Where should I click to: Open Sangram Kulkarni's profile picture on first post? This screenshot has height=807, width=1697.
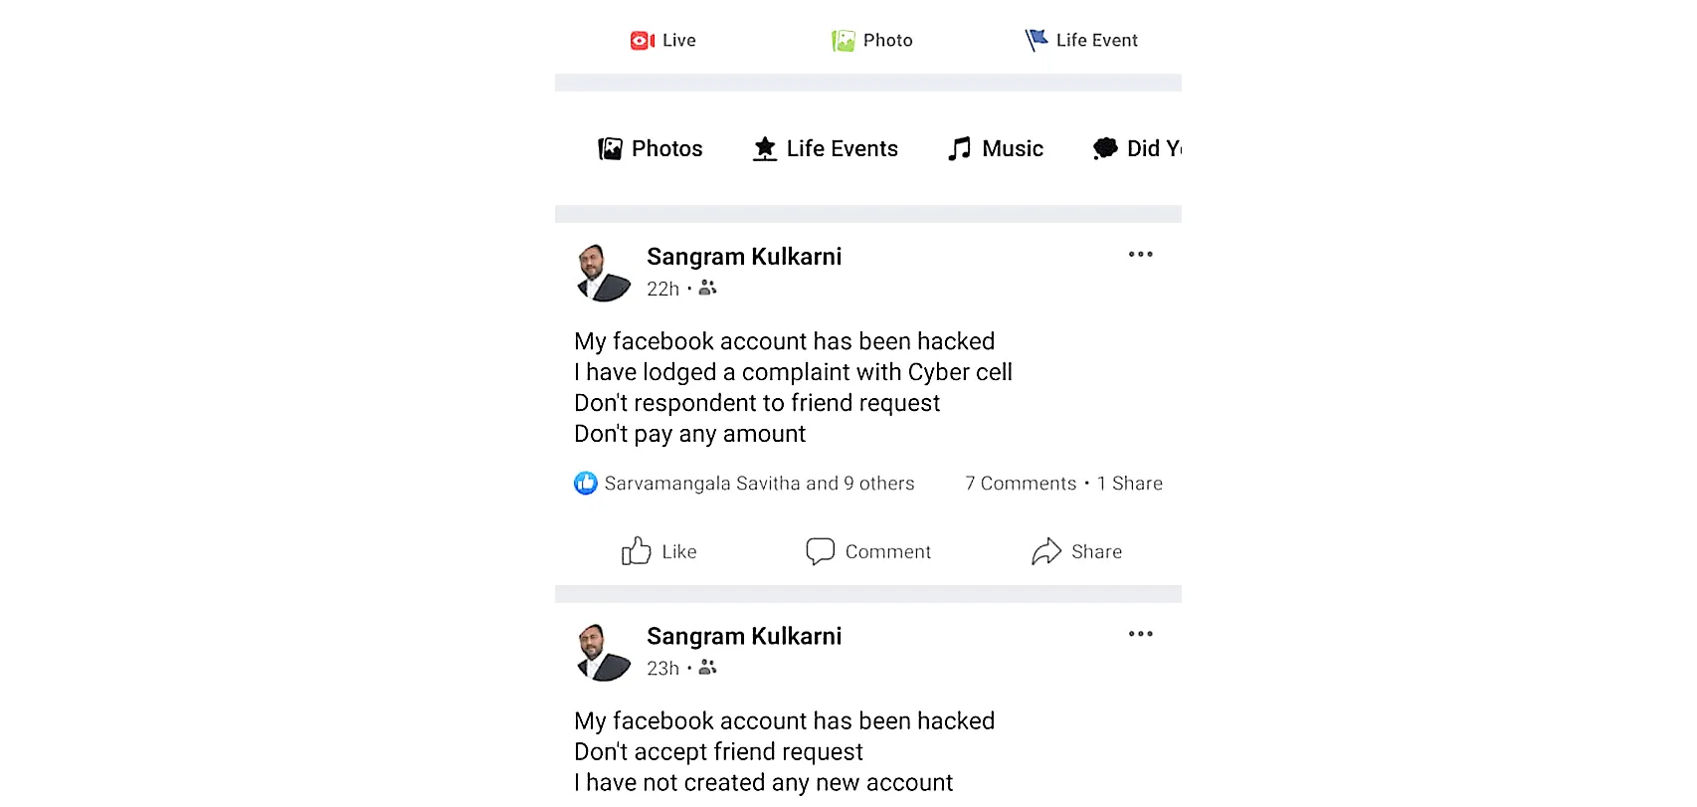603,273
